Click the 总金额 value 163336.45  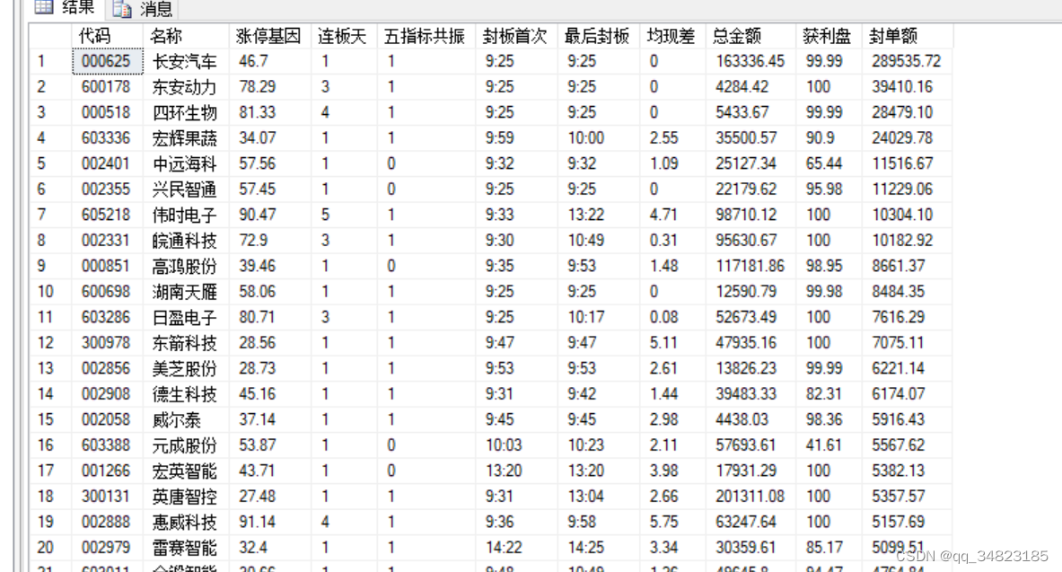[x=750, y=62]
